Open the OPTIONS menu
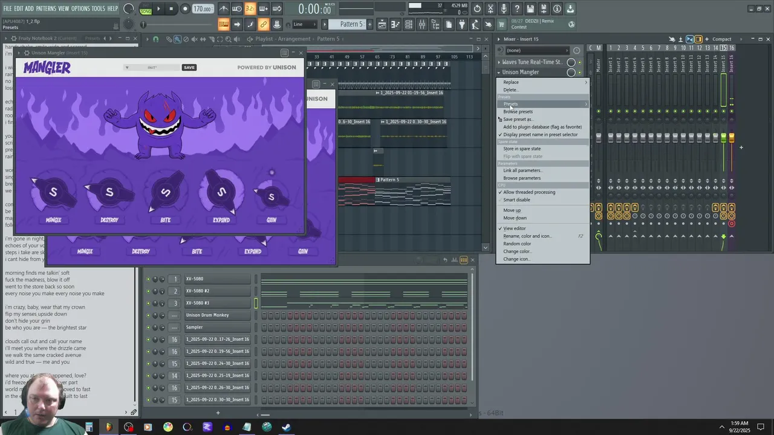This screenshot has width=774, height=435. point(80,8)
